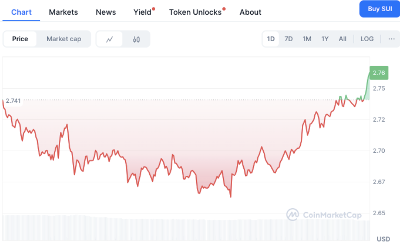
Task: Open the Chart tab
Action: tap(21, 12)
